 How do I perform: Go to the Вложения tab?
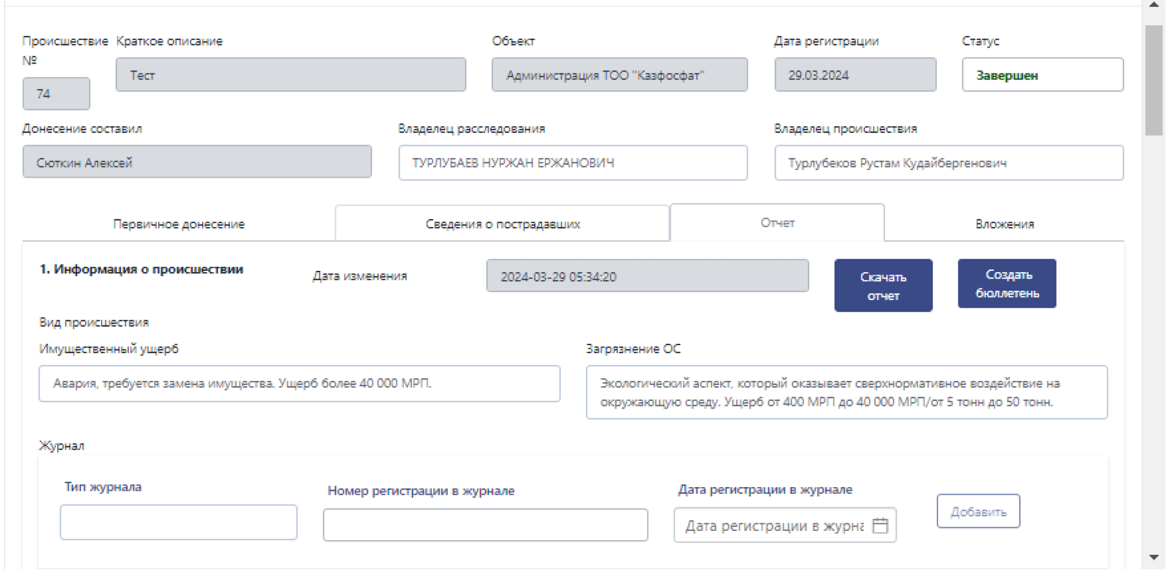coord(1004,224)
